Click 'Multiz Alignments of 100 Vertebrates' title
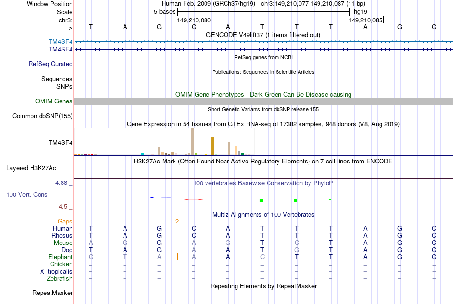 coord(263,214)
